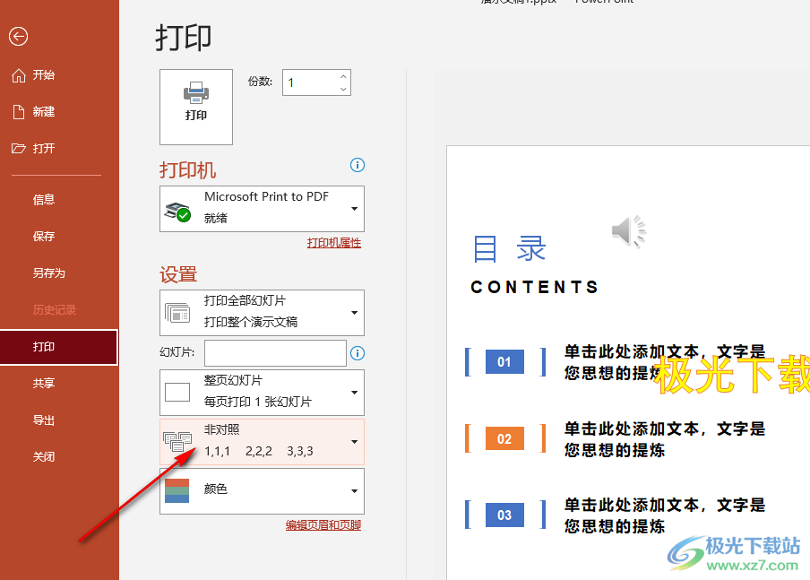Screen dimensions: 810x580
Task: Expand the Full Page Slides layout dropdown
Action: (x=262, y=392)
